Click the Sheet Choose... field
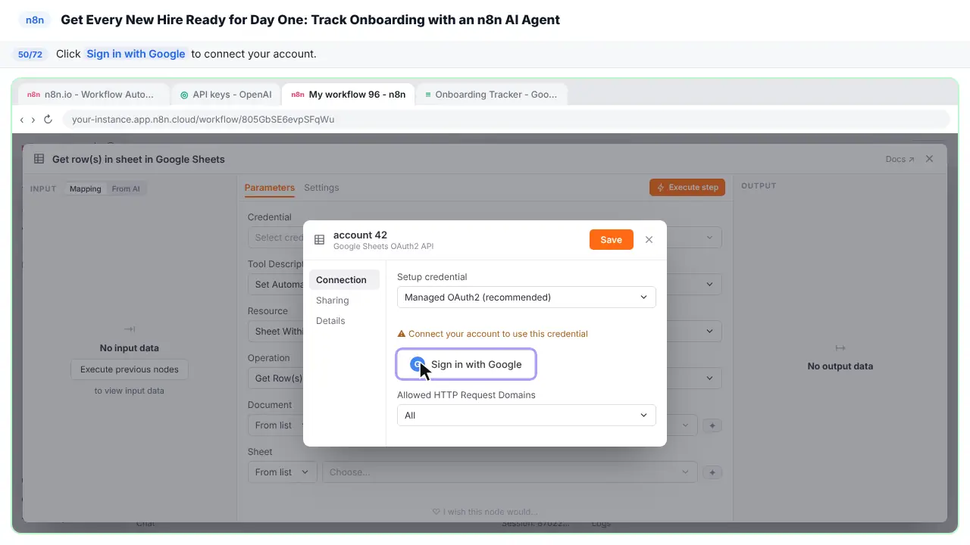This screenshot has height=545, width=970. point(509,472)
